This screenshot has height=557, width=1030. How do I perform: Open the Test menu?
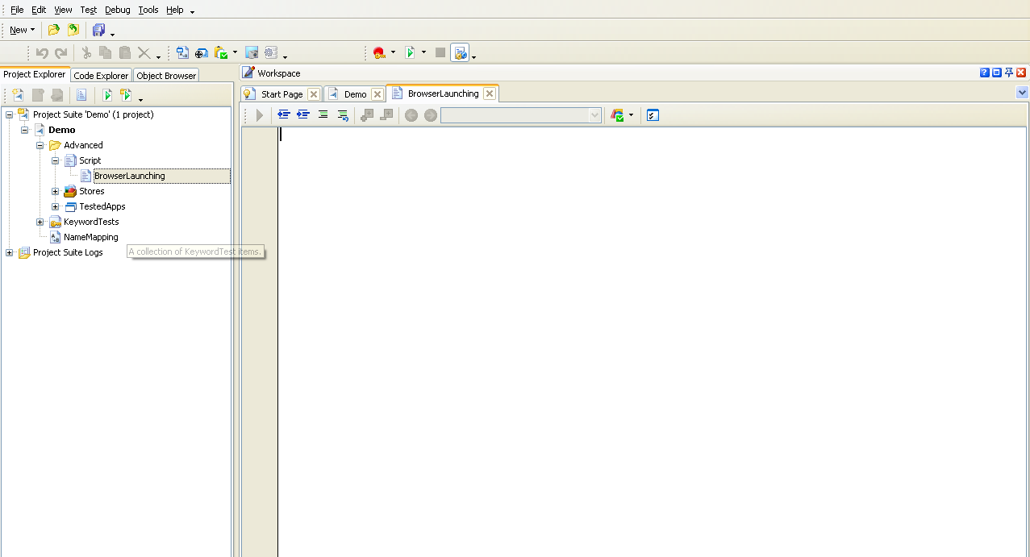coord(88,10)
